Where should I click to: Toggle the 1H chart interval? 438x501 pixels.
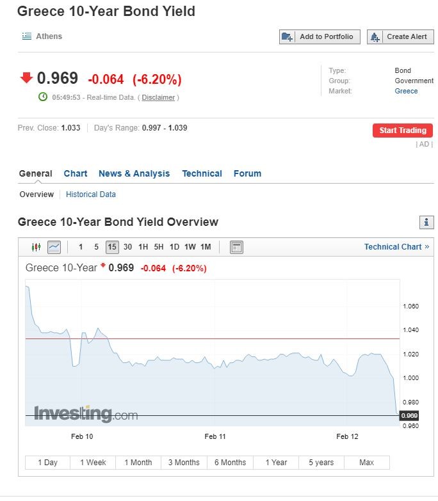pyautogui.click(x=143, y=247)
